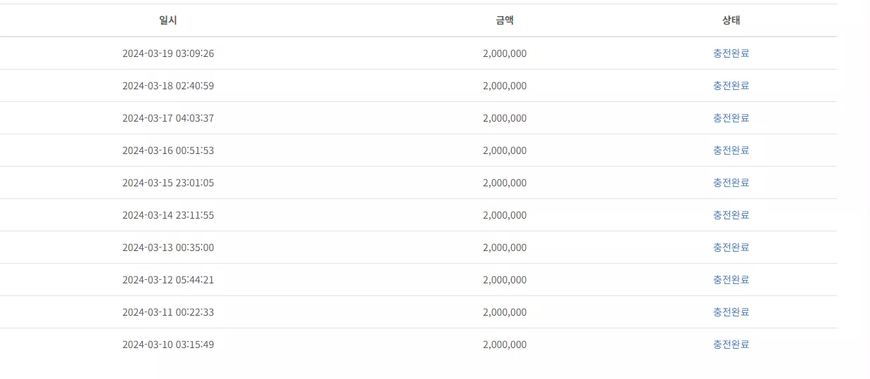Select the date 2024-03-12 05:44:21
The width and height of the screenshot is (870, 379).
coord(168,280)
